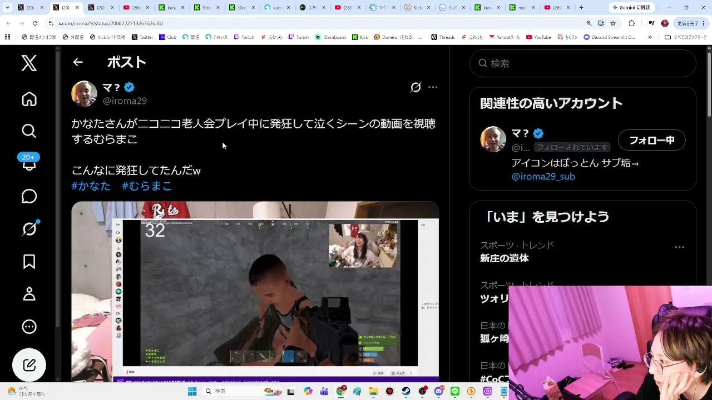This screenshot has height=400, width=712.
Task: Open the More circle menu in the sidebar
Action: coord(29,327)
